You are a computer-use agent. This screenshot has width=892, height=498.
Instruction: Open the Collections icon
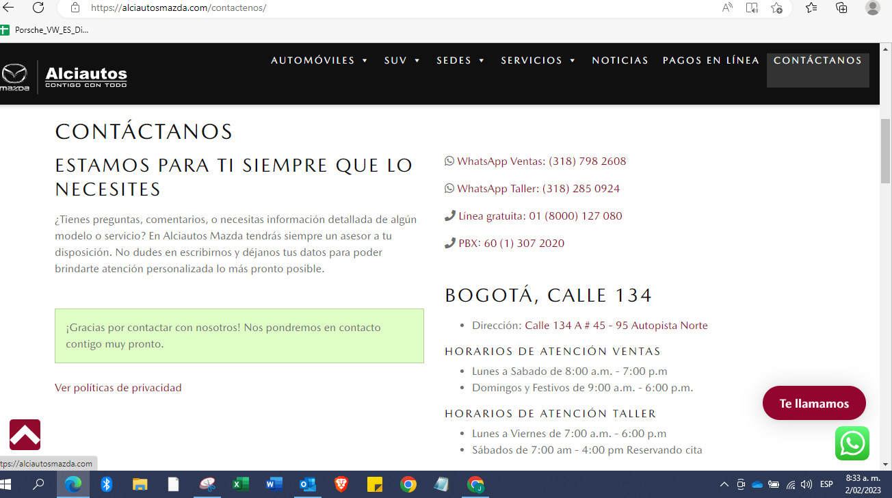[841, 8]
